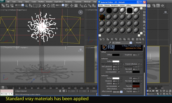Click Fog bias spinner arrows
The image size is (172, 103).
139,91
